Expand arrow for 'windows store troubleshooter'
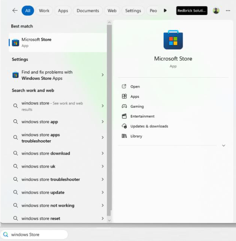 pos(103,179)
